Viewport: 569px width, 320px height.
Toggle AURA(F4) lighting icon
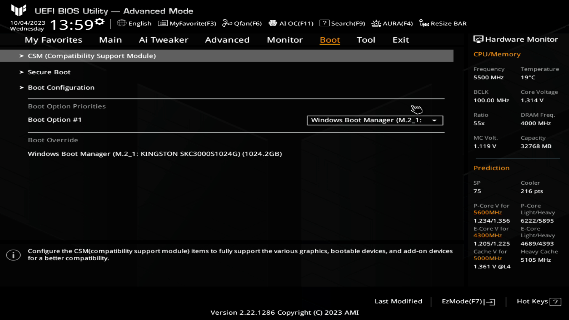[x=376, y=23]
